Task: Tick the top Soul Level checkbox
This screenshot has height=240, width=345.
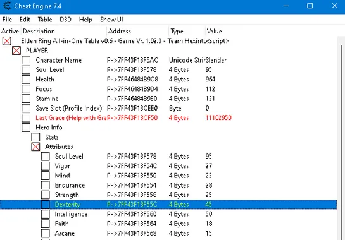Action: coord(26,70)
